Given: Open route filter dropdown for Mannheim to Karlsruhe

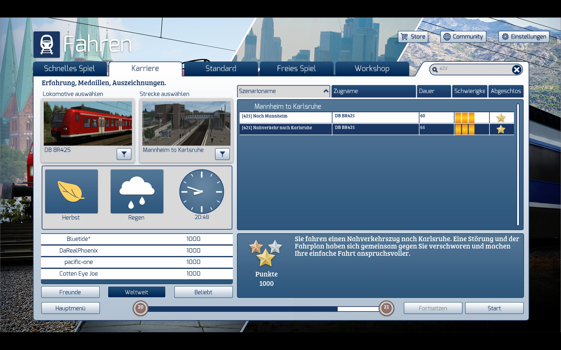Looking at the screenshot, I should pos(222,154).
